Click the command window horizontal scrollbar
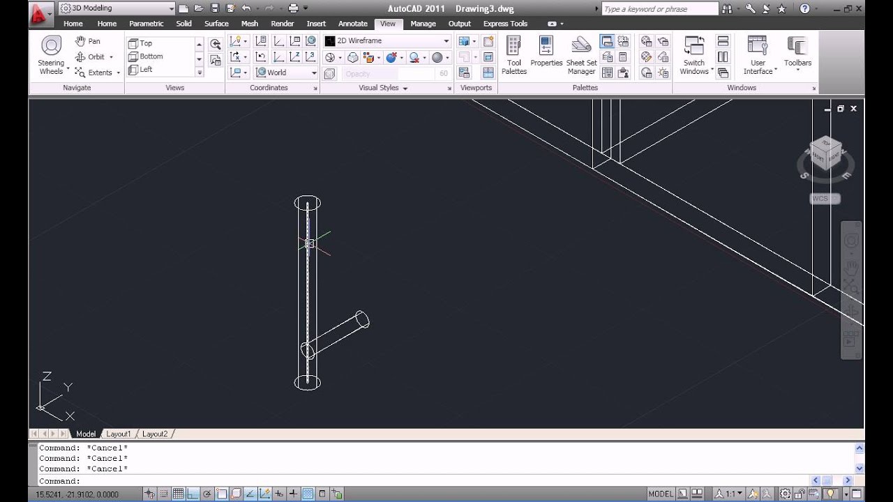Screen dimensions: 893x502 coord(832,480)
